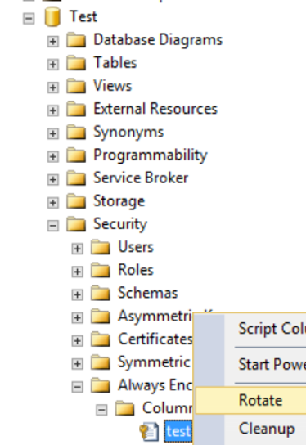Select the Roles tree label
306x445 pixels.
click(136, 270)
